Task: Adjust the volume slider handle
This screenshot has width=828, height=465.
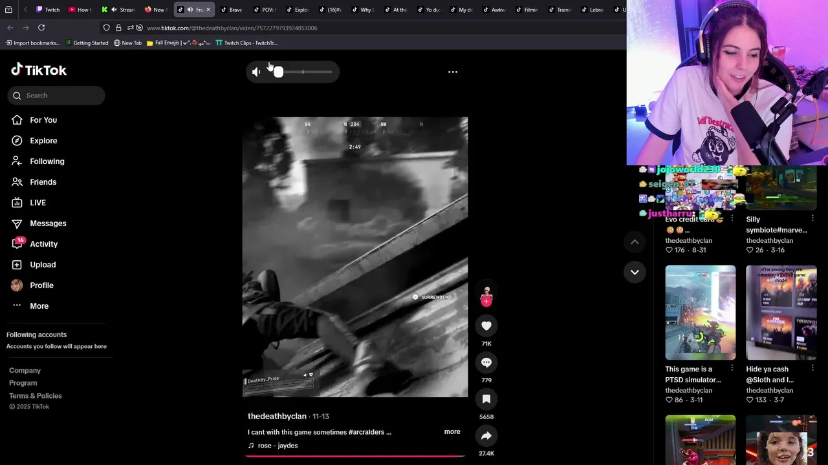Action: (x=278, y=72)
